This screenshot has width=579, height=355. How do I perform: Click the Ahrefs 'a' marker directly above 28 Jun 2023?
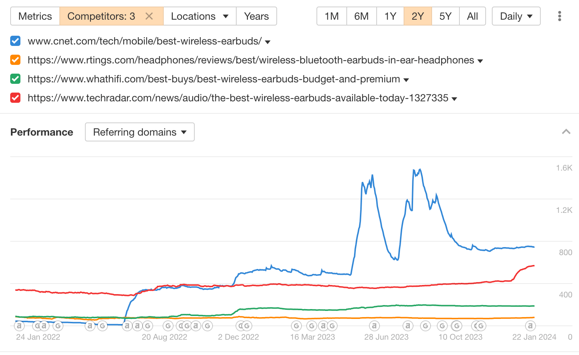coord(374,325)
